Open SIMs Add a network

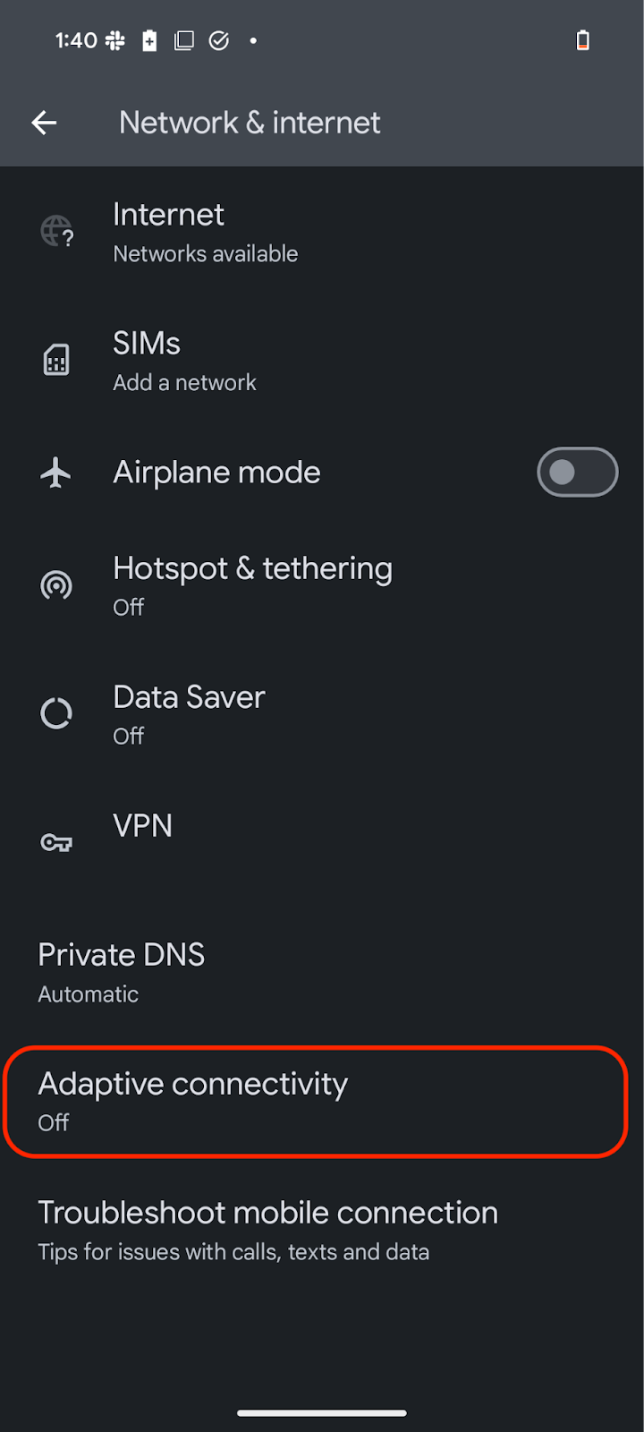tap(184, 361)
